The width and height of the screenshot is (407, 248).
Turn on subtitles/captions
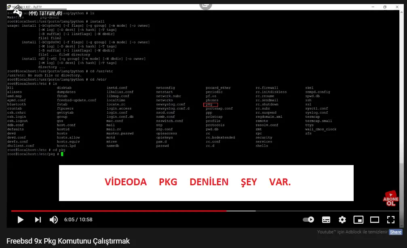tap(326, 220)
